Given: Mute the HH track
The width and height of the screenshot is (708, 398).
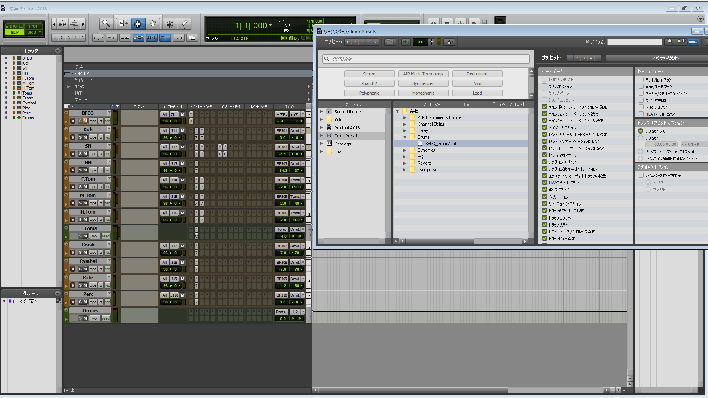Looking at the screenshot, I should pos(85,170).
